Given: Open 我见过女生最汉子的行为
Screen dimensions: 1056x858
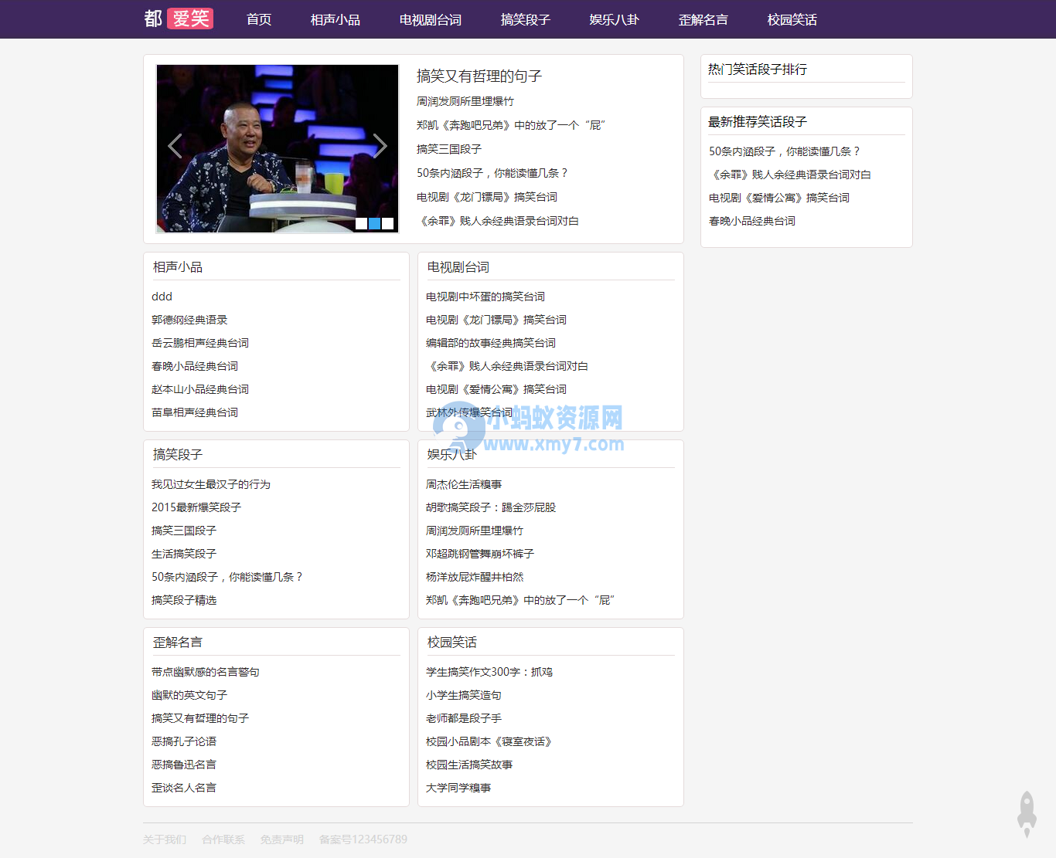Looking at the screenshot, I should point(211,484).
